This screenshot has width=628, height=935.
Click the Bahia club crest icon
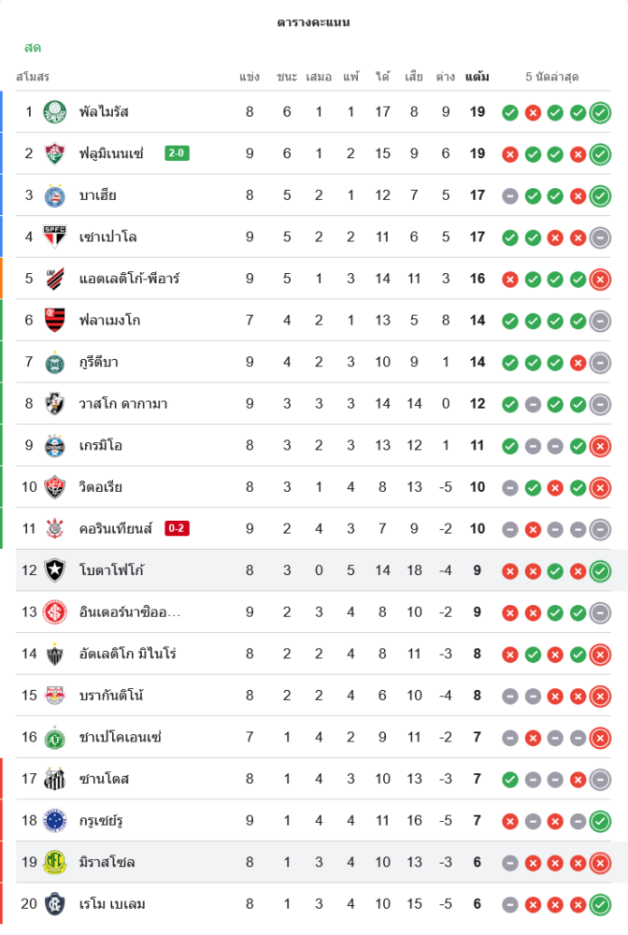(55, 195)
